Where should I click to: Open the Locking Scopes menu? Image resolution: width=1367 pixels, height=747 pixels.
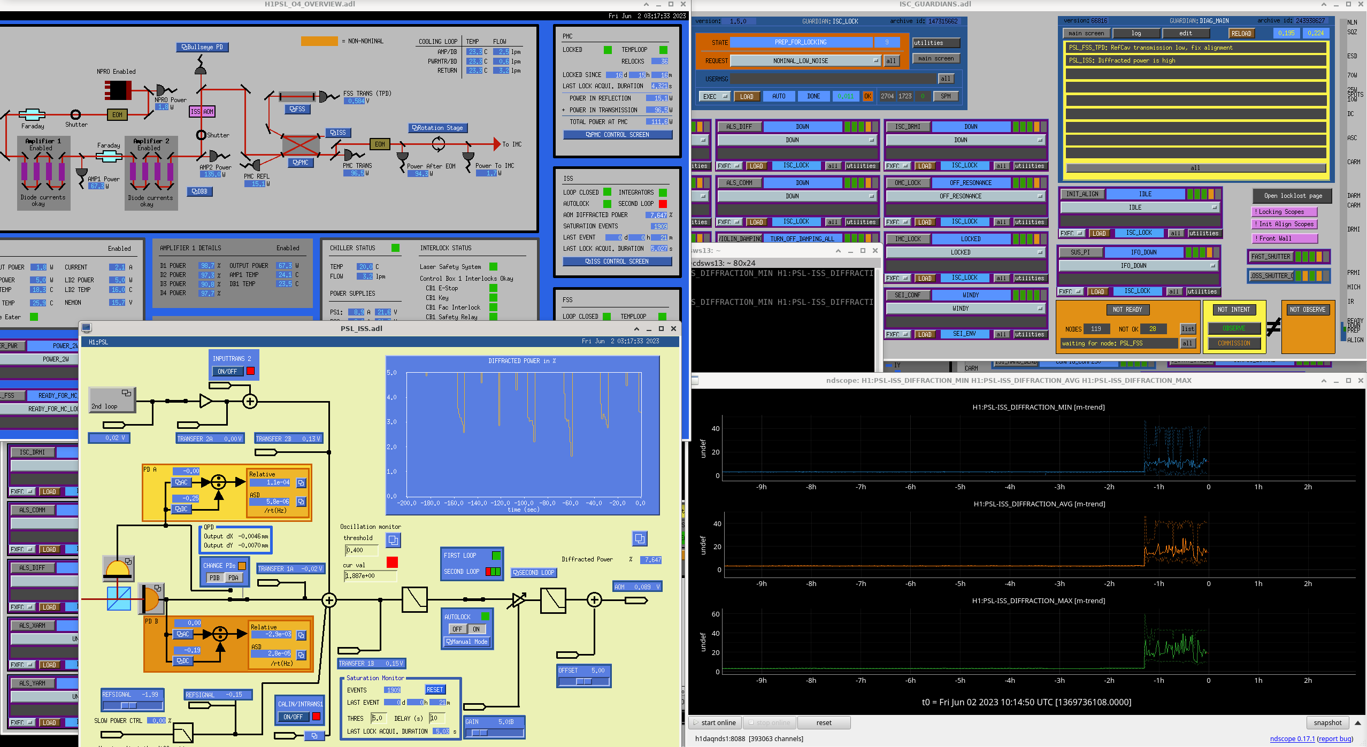click(1284, 212)
